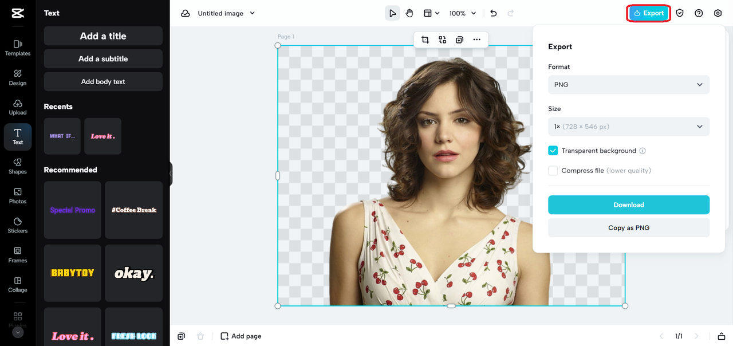Open the more options ellipsis menu

coord(476,40)
